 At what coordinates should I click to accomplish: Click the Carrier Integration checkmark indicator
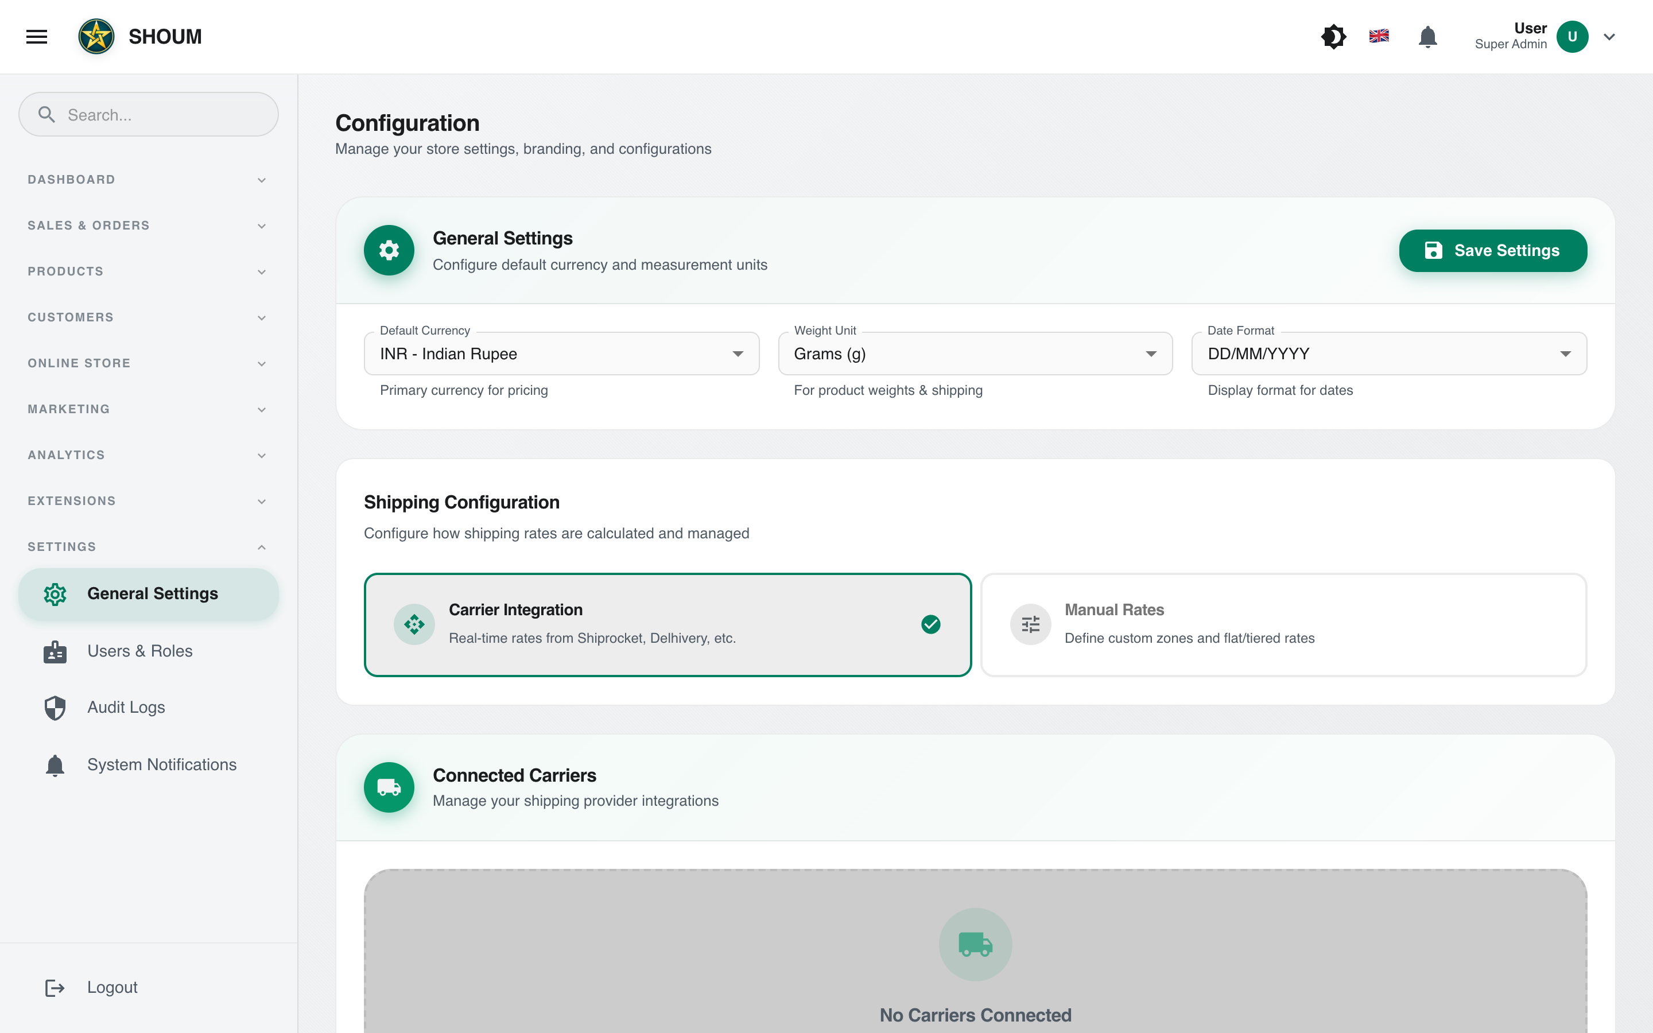coord(931,624)
